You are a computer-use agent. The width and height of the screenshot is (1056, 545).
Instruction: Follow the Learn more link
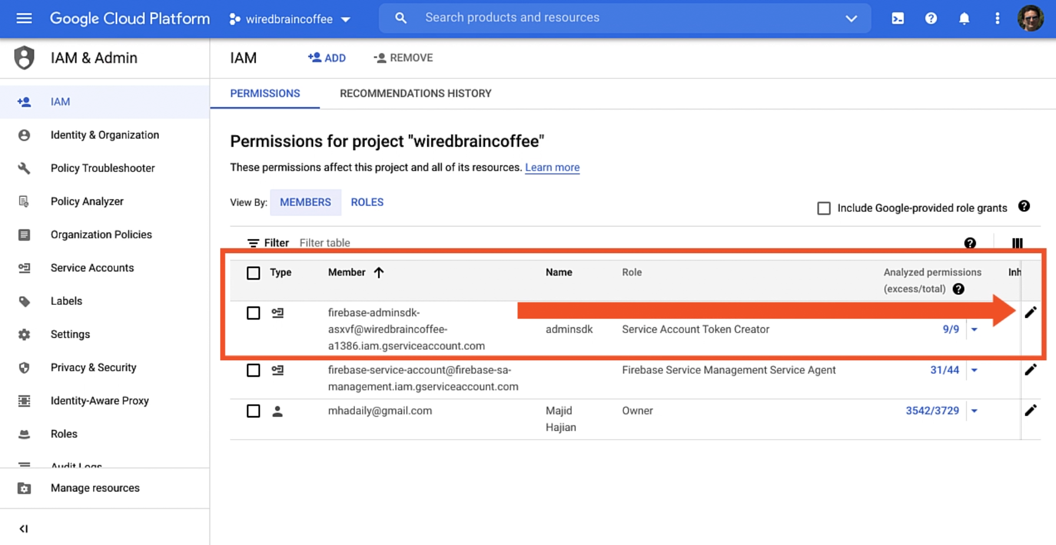552,168
